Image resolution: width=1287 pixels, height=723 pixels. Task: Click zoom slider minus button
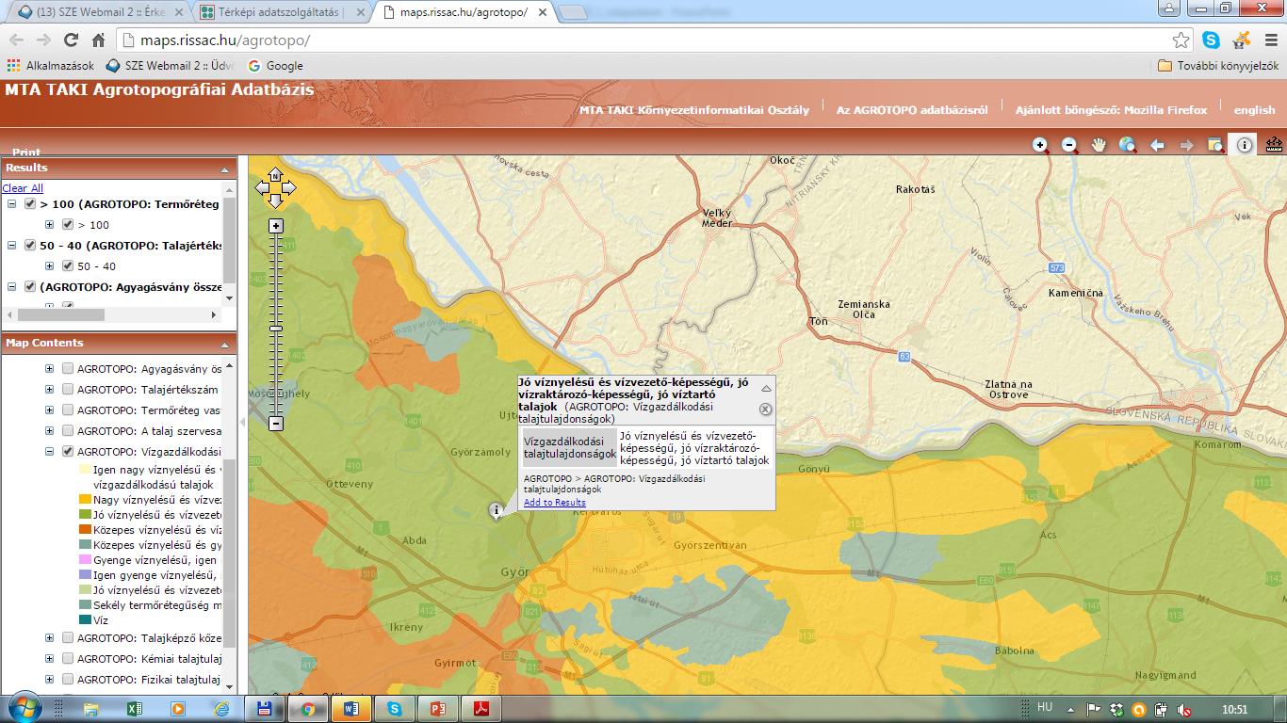tap(276, 424)
